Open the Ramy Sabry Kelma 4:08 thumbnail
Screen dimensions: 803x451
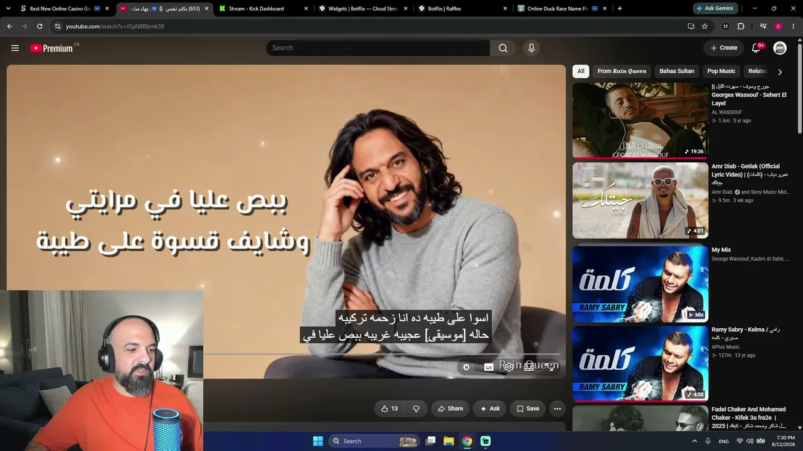pos(640,363)
